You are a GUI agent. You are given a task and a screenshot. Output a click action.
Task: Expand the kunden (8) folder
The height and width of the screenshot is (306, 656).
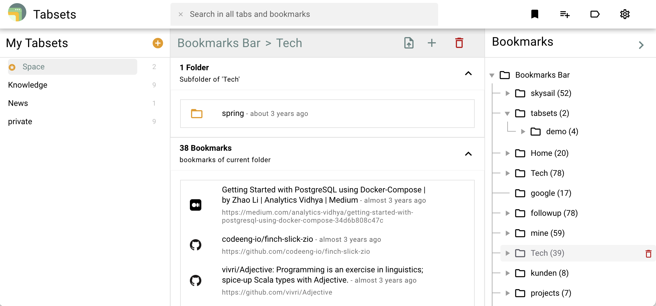[508, 273]
